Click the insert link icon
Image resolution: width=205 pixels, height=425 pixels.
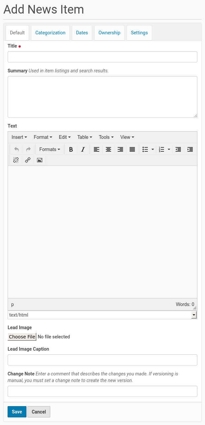[x=28, y=160]
